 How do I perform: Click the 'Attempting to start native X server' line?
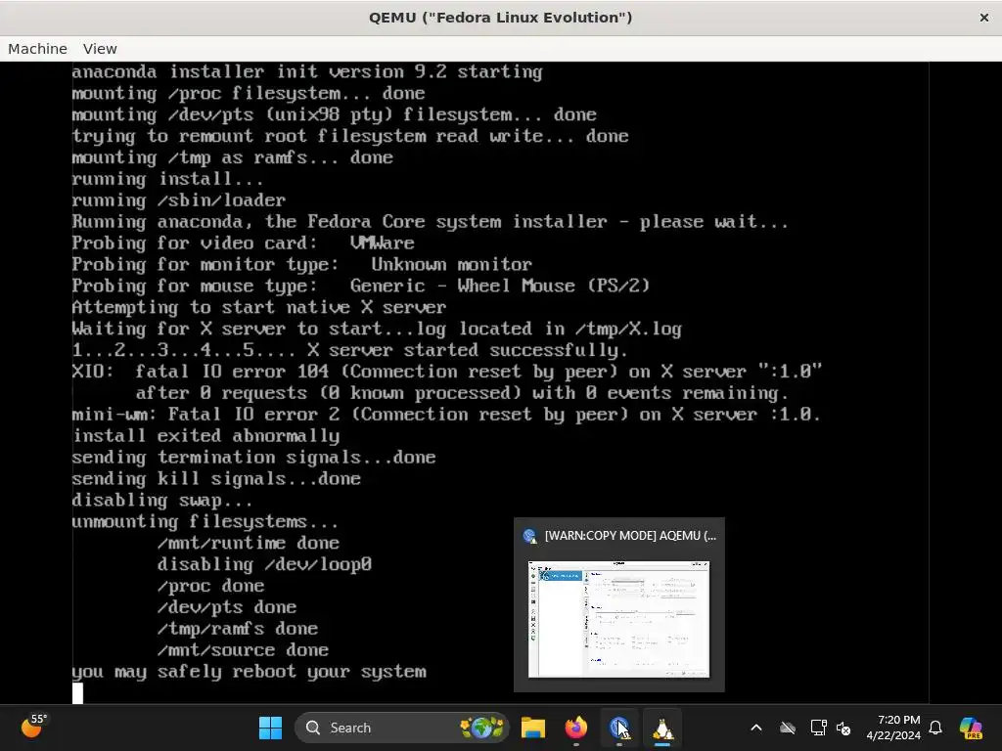[258, 307]
